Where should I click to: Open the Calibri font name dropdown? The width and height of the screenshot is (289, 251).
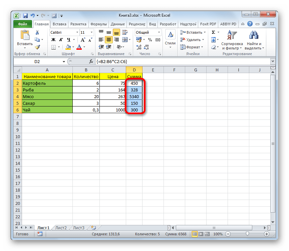pyautogui.click(x=76, y=32)
